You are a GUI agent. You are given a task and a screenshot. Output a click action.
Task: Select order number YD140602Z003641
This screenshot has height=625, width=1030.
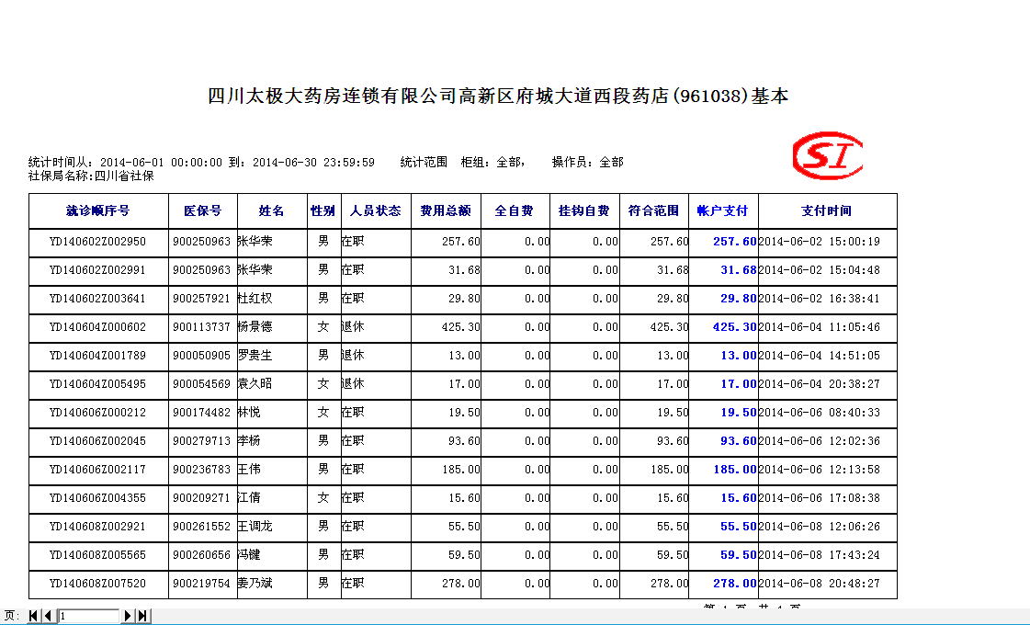(98, 299)
